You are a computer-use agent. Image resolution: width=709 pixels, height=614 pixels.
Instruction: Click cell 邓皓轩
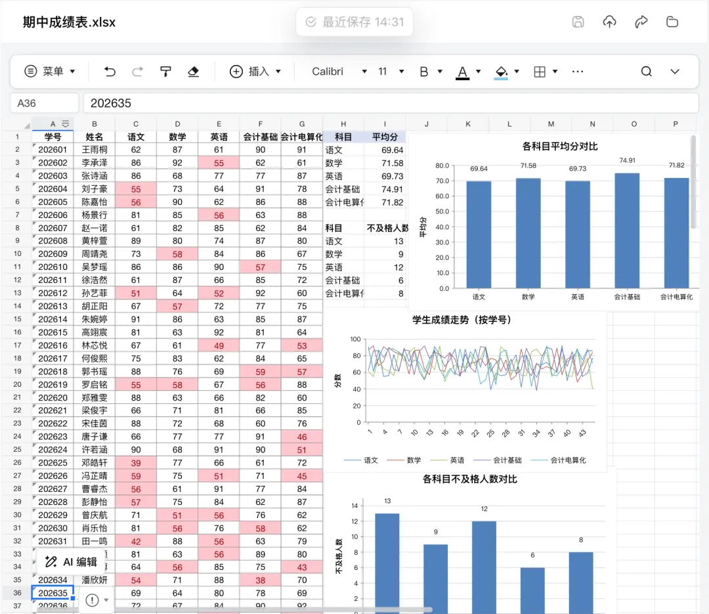(95, 463)
